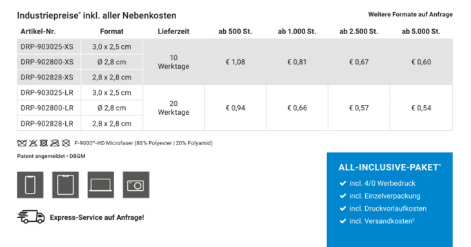
Task: Click the do-not-tumble-dry care symbol
Action: point(44,143)
